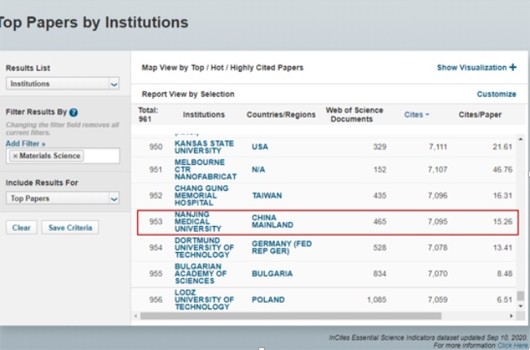Click cites value 7,078

[437, 247]
